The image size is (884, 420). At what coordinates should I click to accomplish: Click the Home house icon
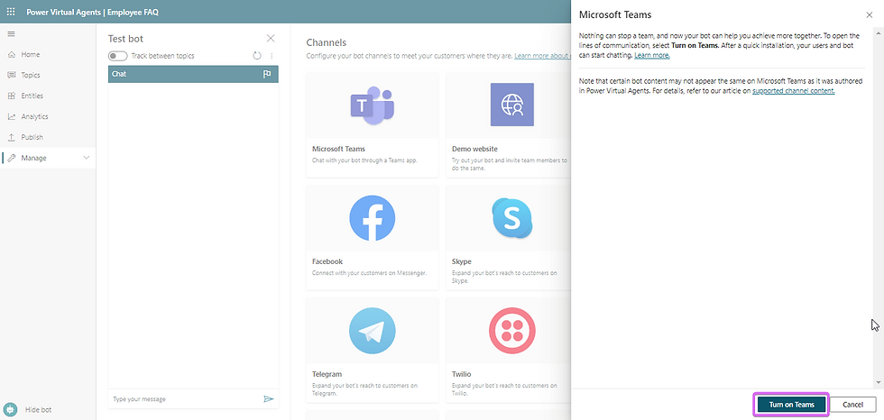tap(11, 55)
